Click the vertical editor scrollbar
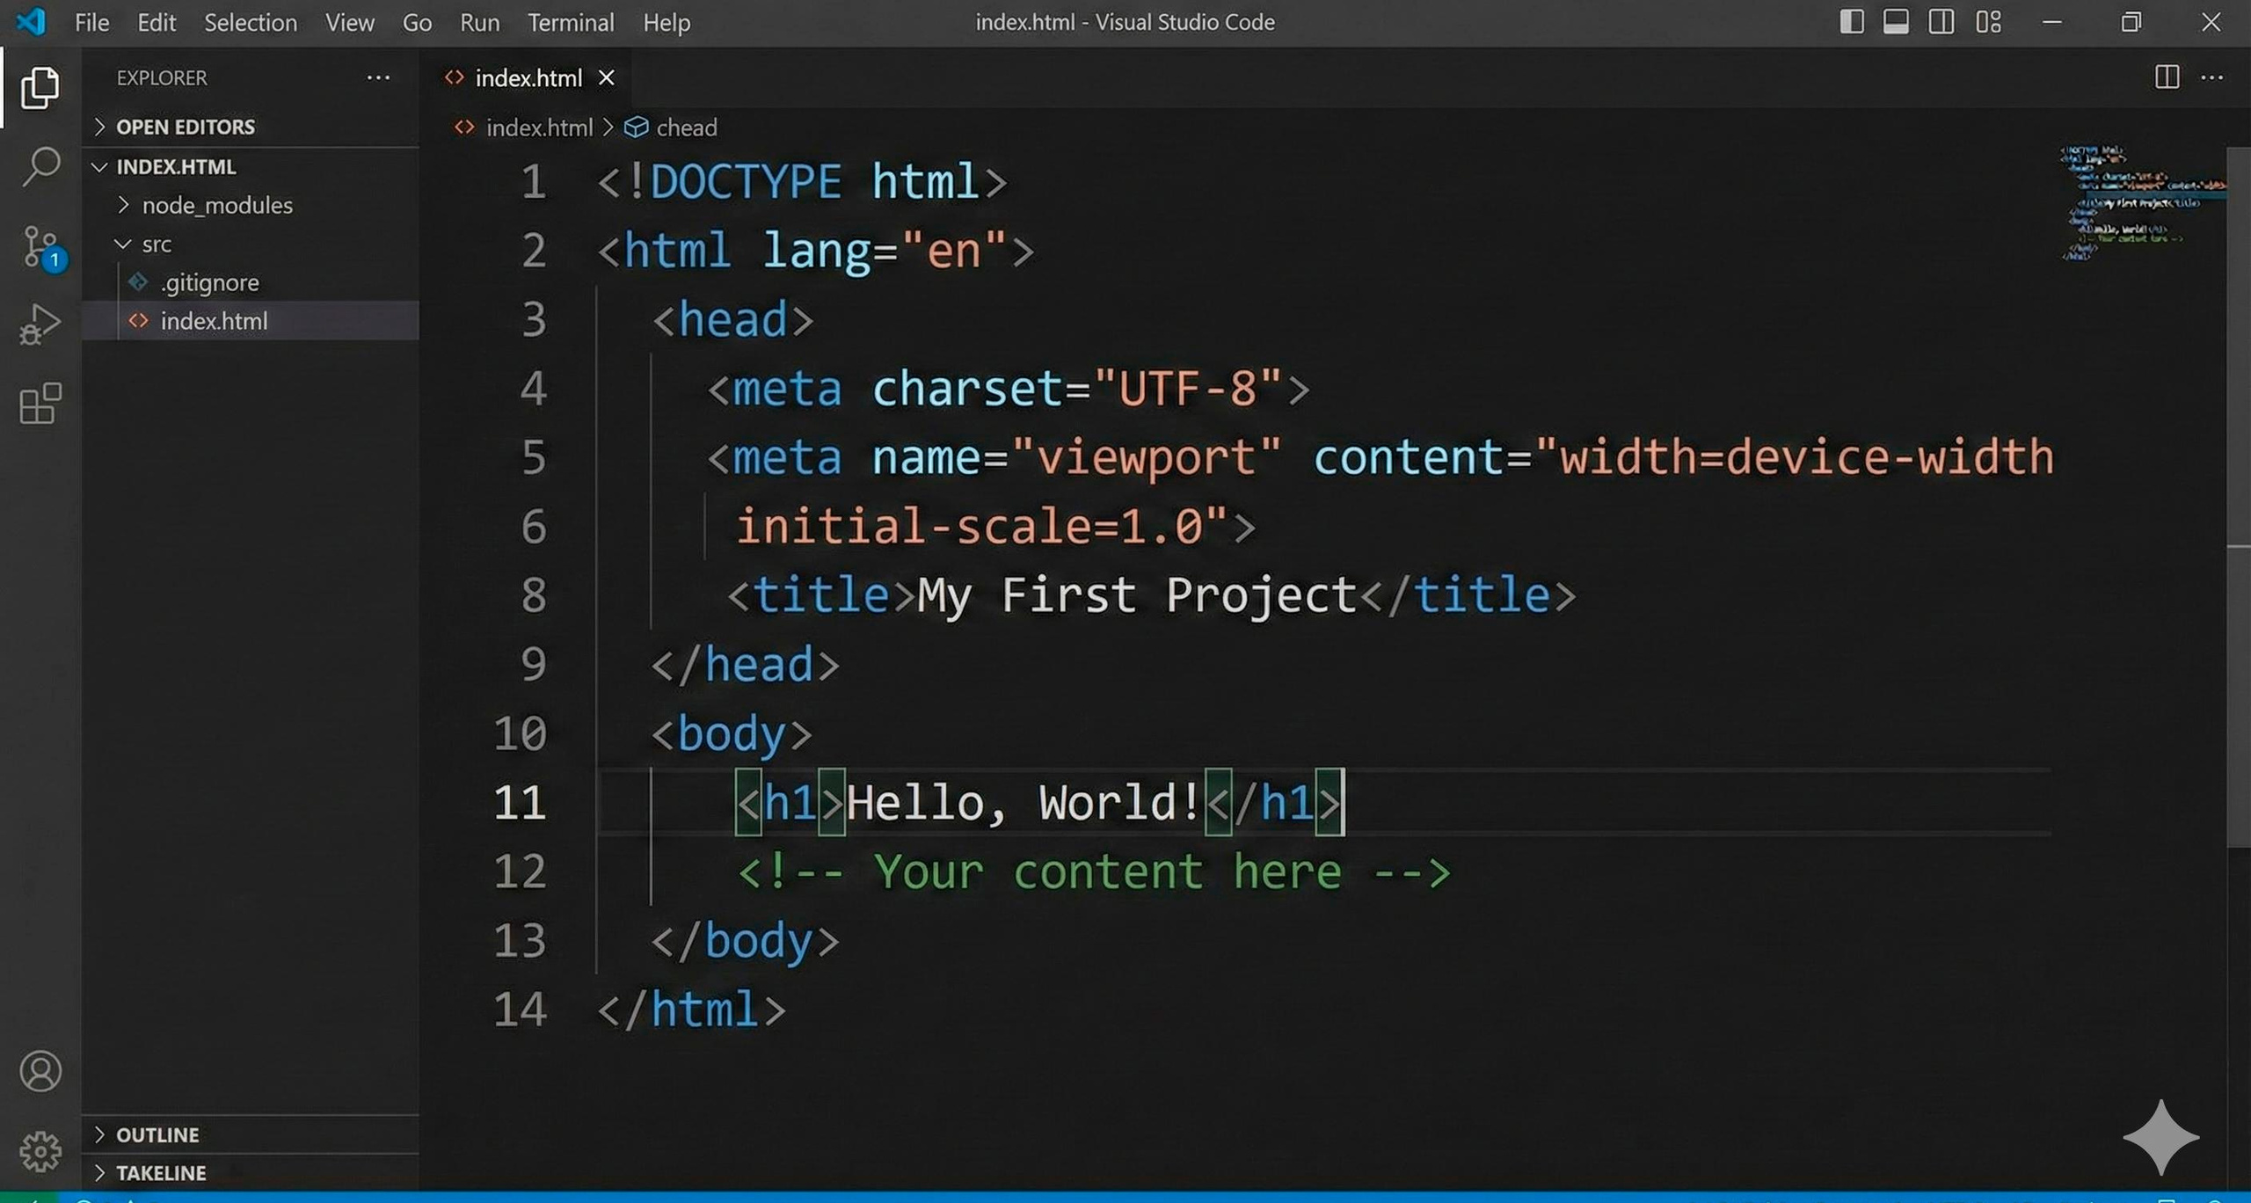The image size is (2251, 1203). pyautogui.click(x=2239, y=497)
